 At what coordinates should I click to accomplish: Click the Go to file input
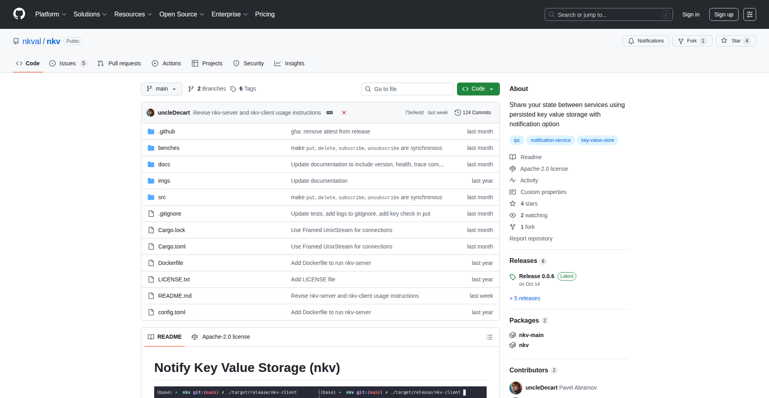[407, 89]
